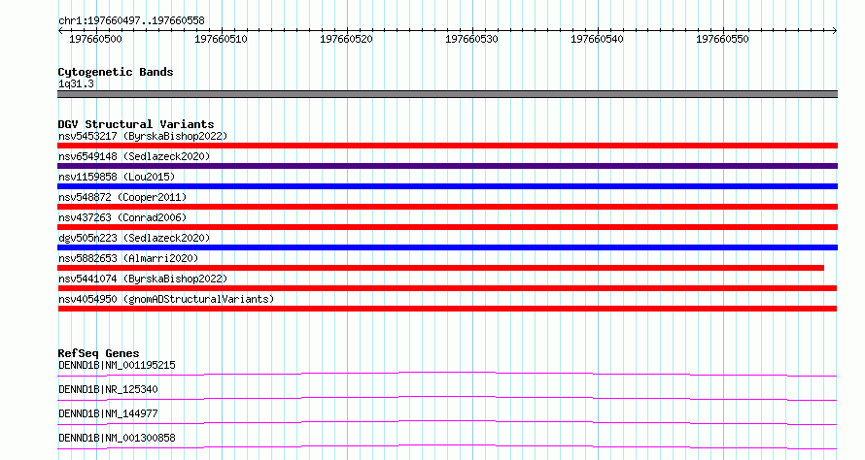Viewport: 865px width, 460px height.
Task: Click the RefSeq Genes track title
Action: (98, 353)
